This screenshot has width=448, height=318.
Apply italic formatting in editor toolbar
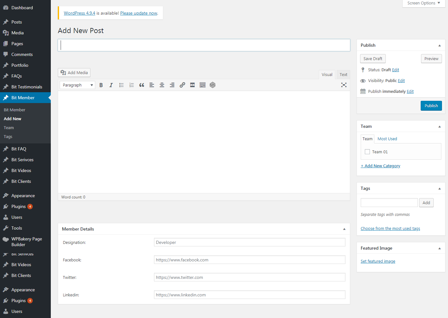pos(111,85)
